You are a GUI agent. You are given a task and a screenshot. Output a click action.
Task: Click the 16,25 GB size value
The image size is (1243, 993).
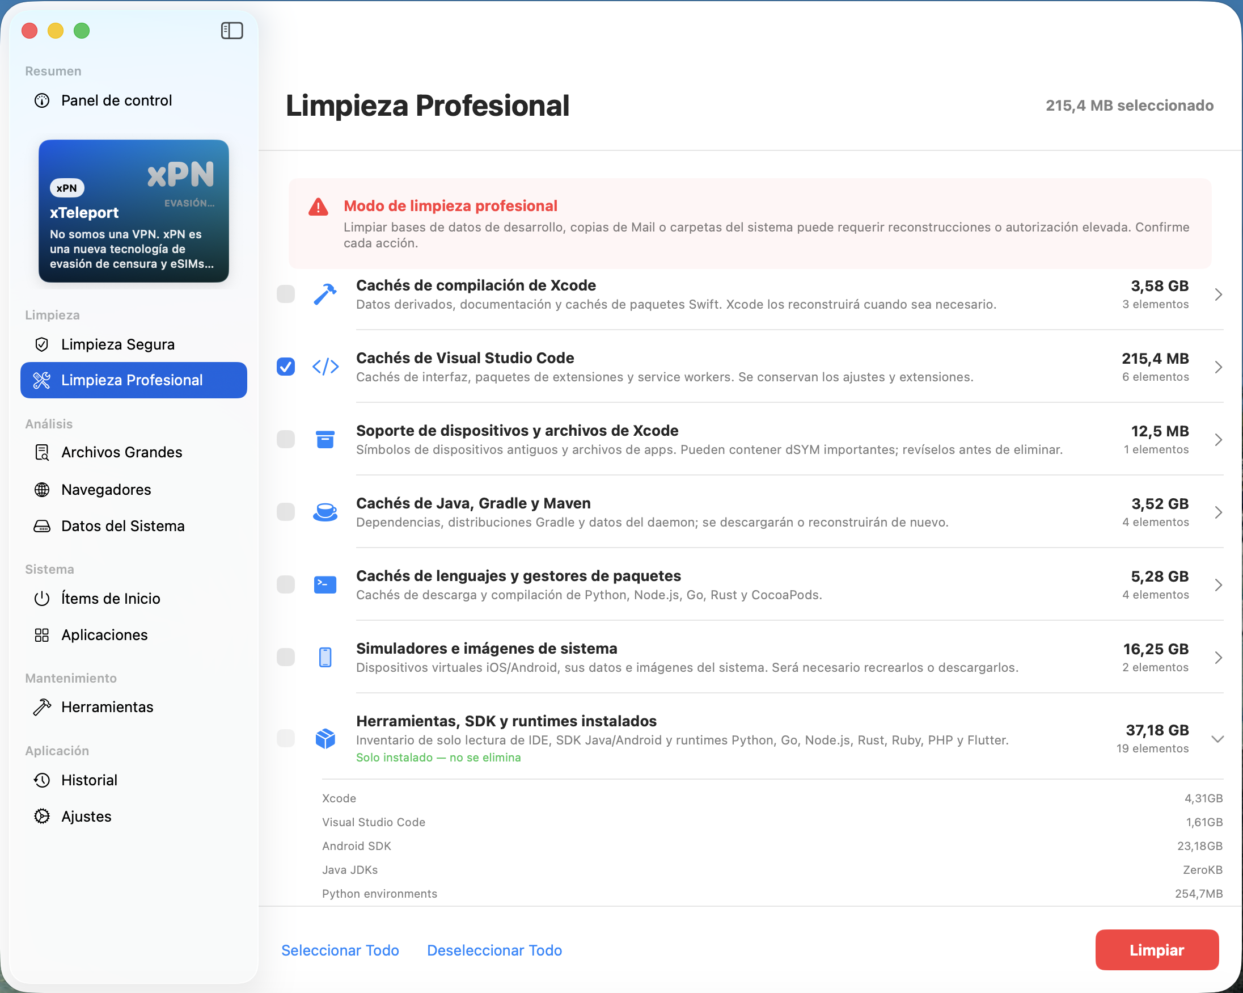pos(1155,649)
